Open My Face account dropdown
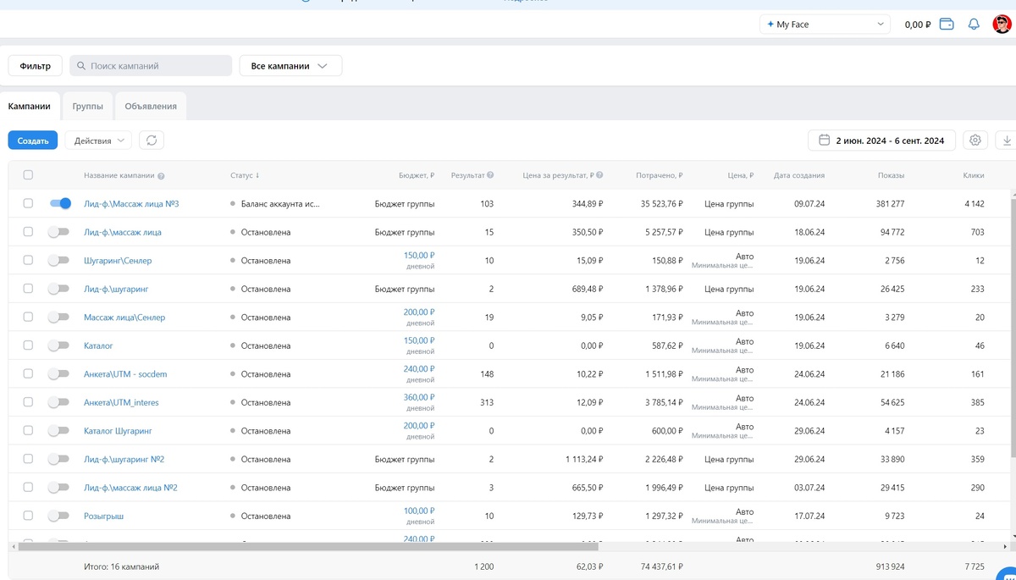1016x580 pixels. point(825,25)
